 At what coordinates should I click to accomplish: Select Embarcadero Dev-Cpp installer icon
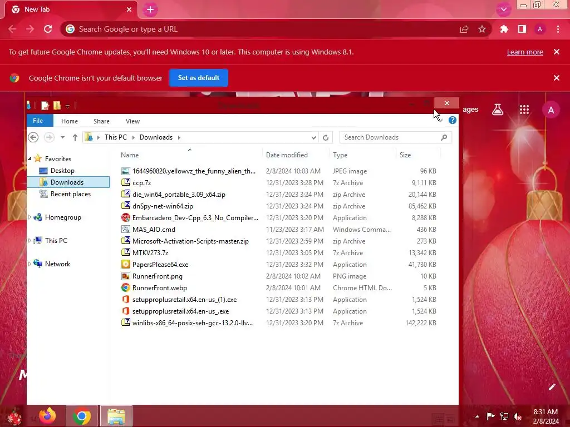tap(125, 217)
